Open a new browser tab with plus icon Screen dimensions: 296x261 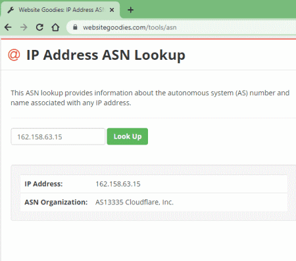(x=130, y=10)
